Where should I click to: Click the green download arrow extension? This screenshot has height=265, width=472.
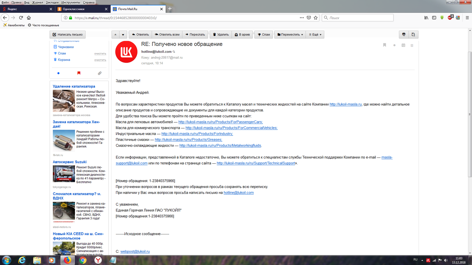[442, 18]
